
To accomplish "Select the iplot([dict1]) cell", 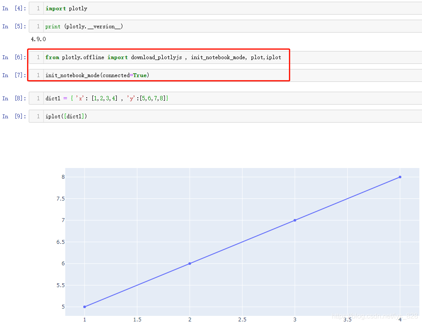I will pos(225,116).
